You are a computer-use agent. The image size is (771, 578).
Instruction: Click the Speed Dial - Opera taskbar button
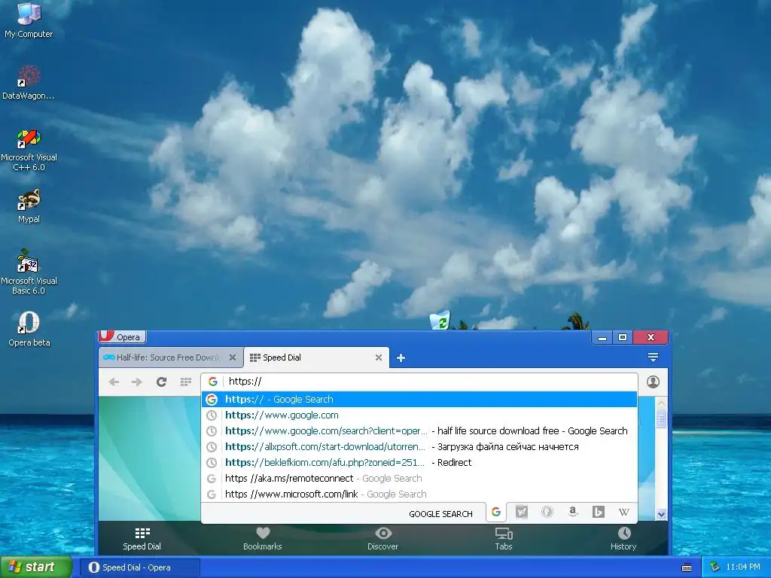tap(139, 567)
